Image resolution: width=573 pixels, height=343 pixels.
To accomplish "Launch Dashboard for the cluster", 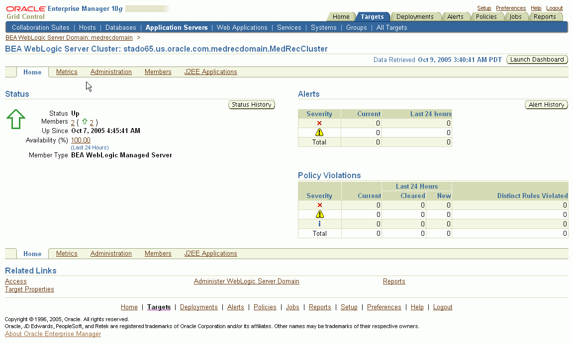I will (x=537, y=59).
